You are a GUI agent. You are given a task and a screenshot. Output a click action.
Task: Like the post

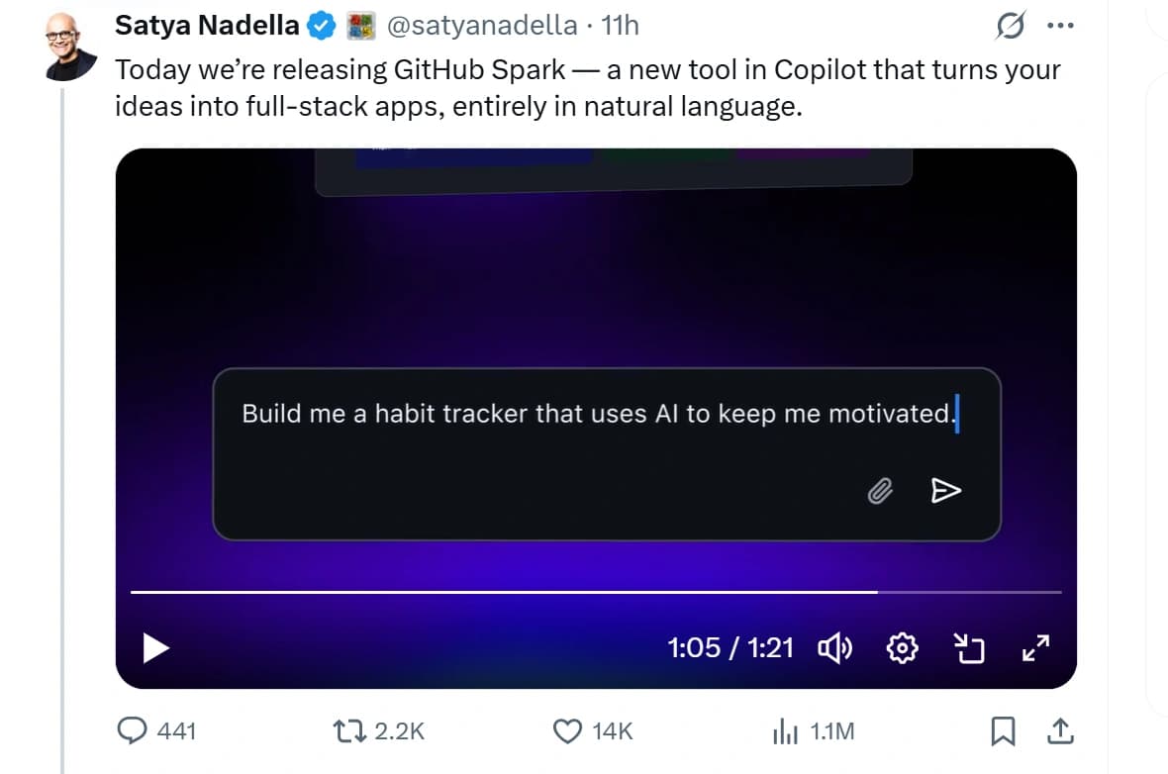(x=566, y=731)
